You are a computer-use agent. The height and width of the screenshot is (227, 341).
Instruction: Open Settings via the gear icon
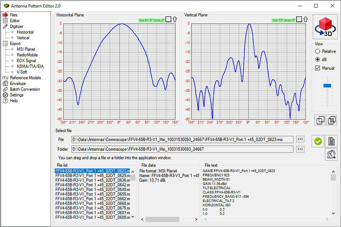click(5, 95)
